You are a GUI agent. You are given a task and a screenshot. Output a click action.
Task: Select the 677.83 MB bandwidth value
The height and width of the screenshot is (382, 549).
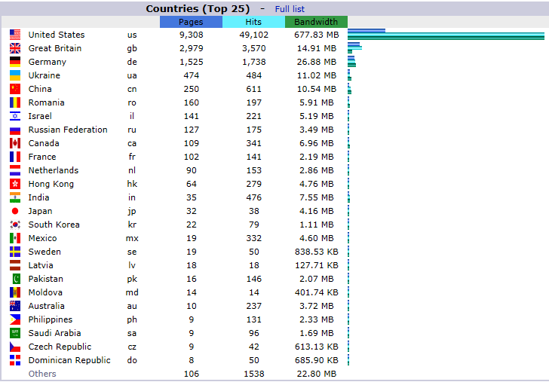coord(317,35)
